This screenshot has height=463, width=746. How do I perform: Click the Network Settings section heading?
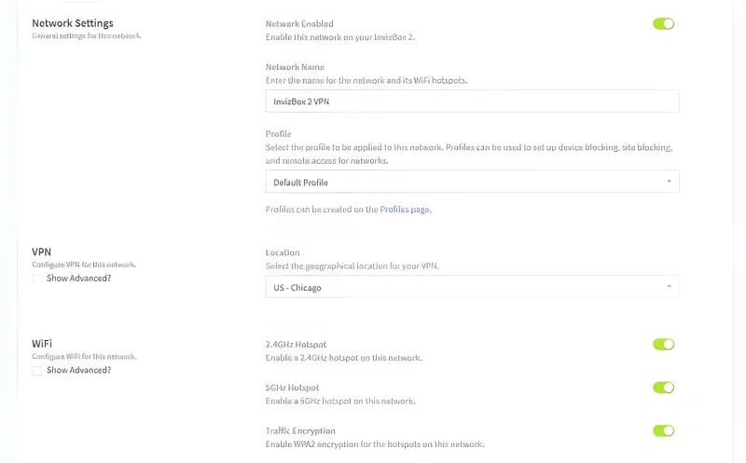[x=73, y=23]
